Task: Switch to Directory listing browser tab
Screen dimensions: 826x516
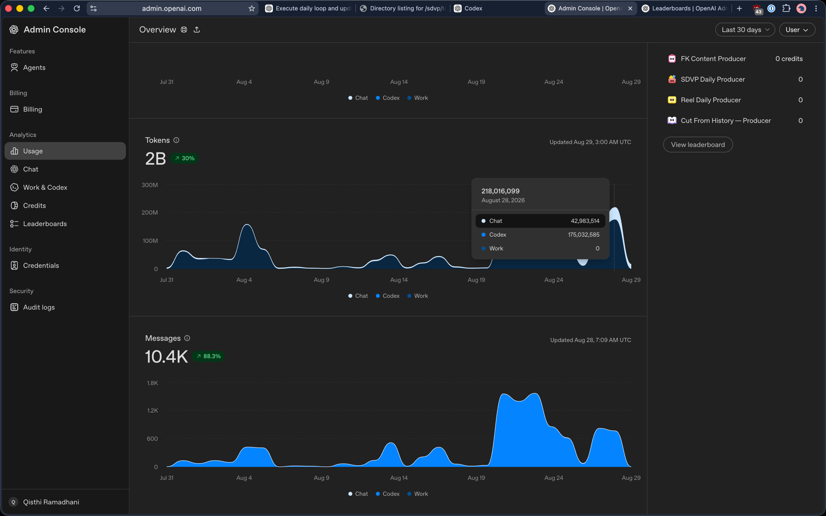Action: tap(403, 8)
